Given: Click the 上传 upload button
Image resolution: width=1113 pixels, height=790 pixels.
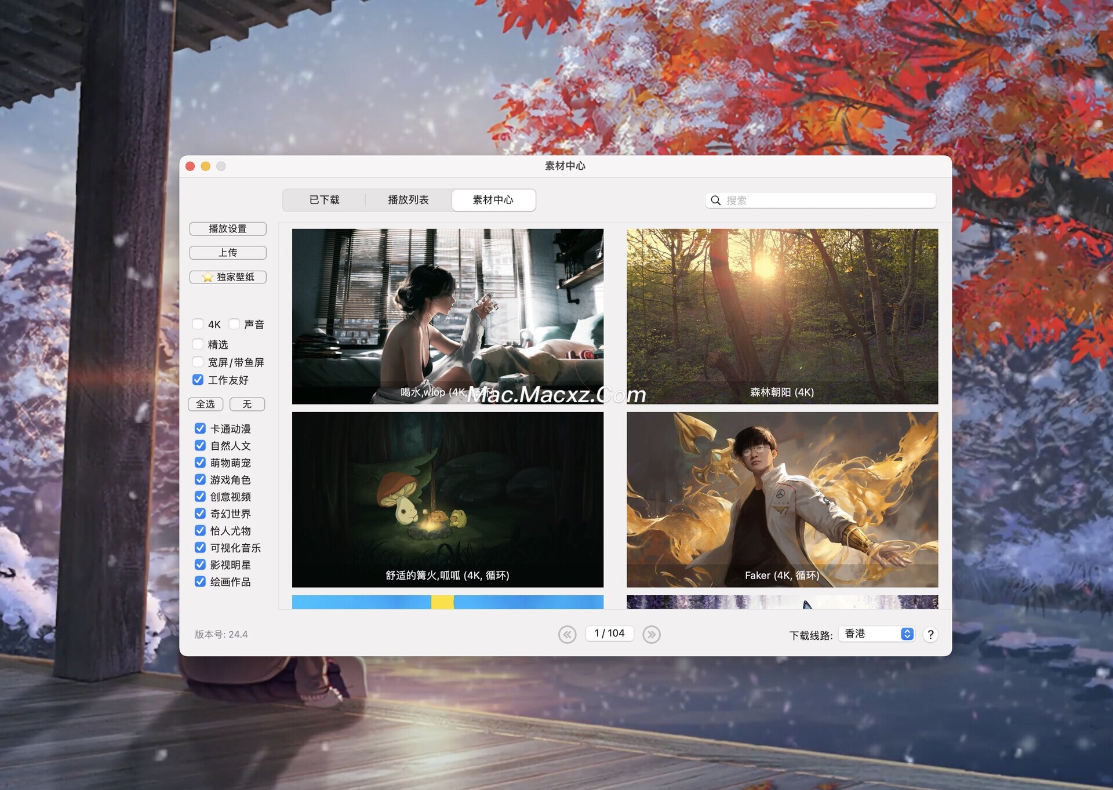Looking at the screenshot, I should pyautogui.click(x=228, y=253).
